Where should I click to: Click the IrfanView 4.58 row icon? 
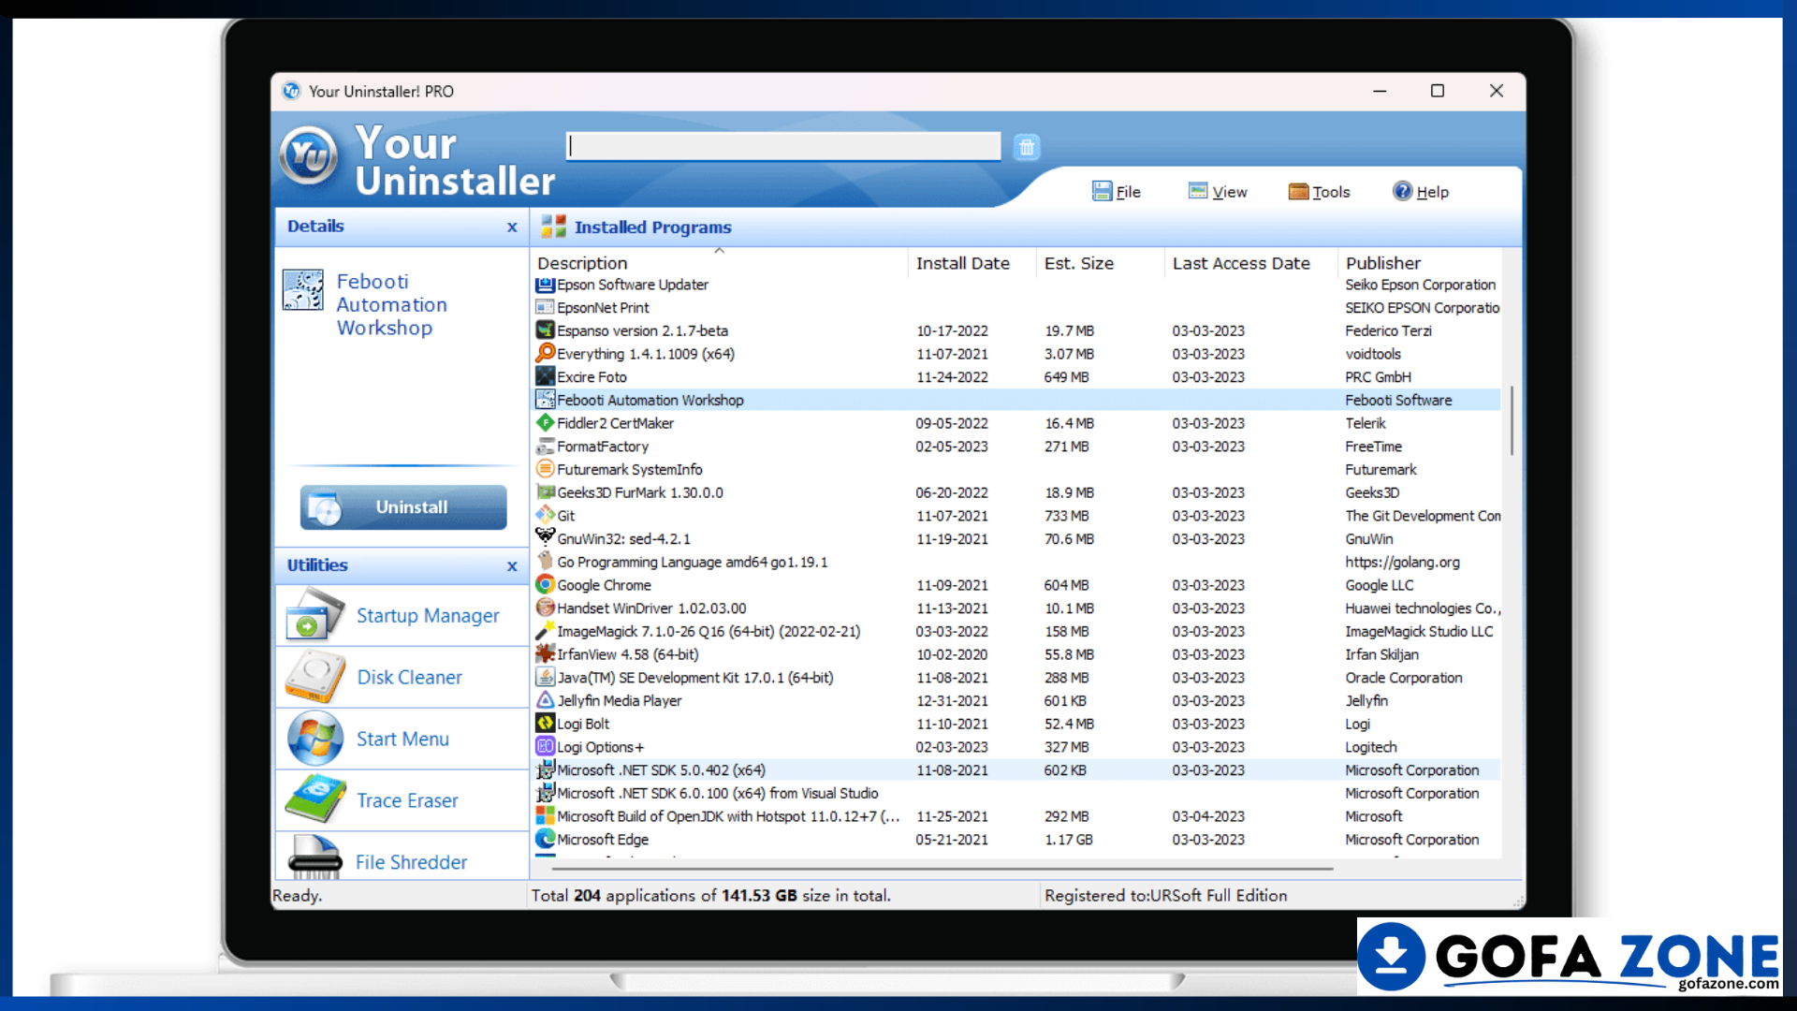(x=545, y=653)
